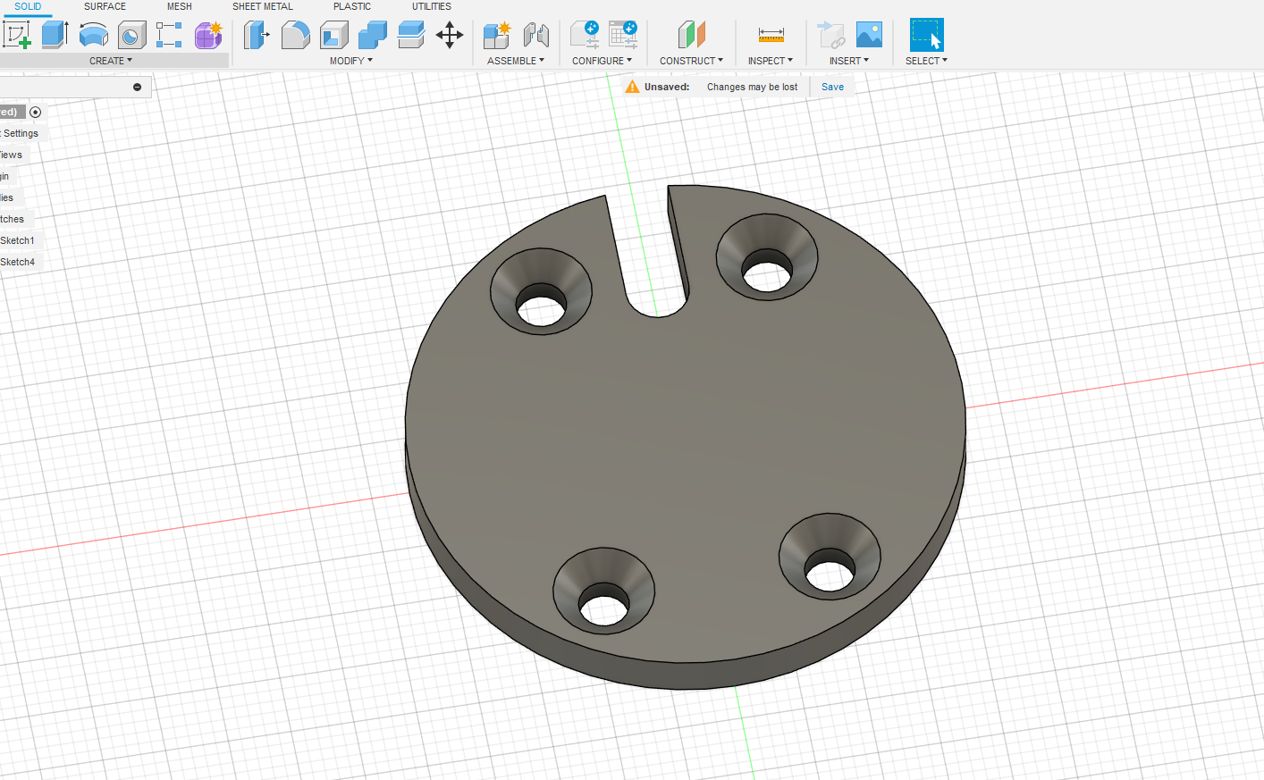Viewport: 1264px width, 780px height.
Task: Open the Configure Model tool
Action: (585, 35)
